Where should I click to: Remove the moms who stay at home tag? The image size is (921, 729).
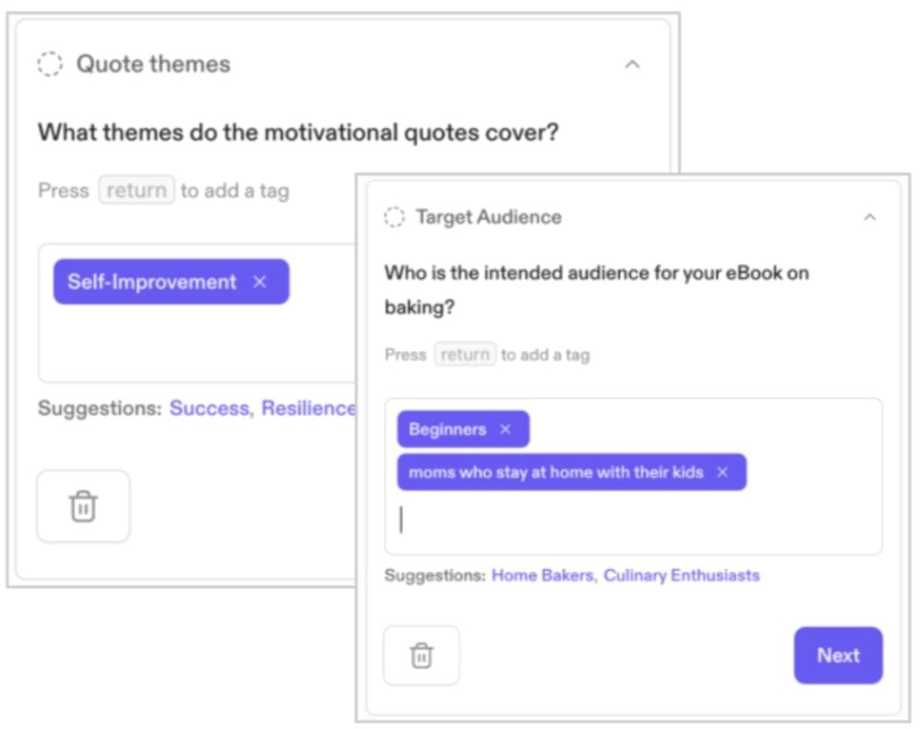(x=722, y=472)
